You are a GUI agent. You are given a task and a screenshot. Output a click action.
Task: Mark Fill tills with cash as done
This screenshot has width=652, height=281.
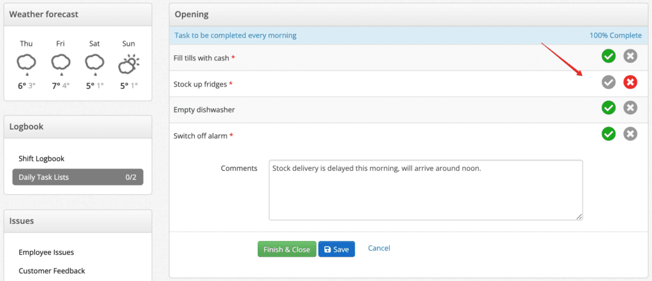[x=608, y=56]
